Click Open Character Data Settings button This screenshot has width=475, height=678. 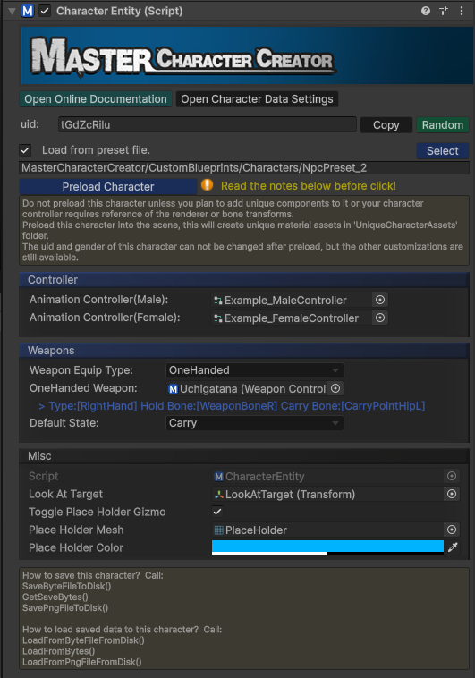coord(257,99)
